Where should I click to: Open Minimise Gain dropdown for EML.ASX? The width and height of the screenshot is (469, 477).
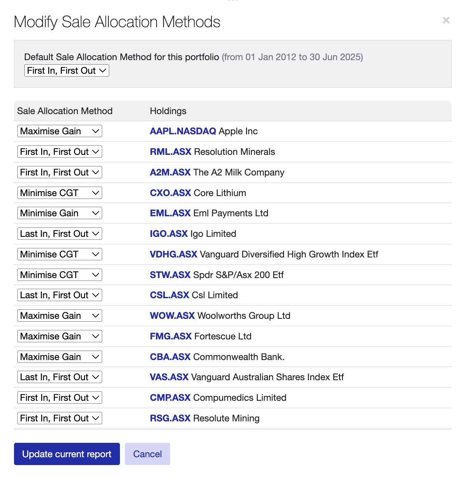pos(60,213)
